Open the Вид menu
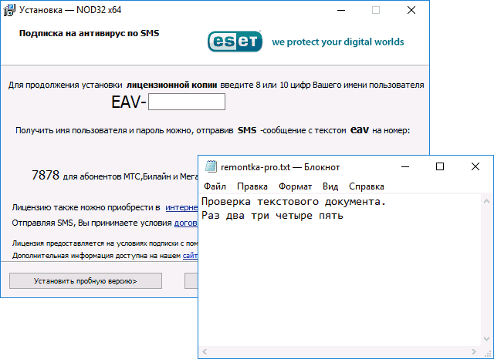 [x=330, y=186]
